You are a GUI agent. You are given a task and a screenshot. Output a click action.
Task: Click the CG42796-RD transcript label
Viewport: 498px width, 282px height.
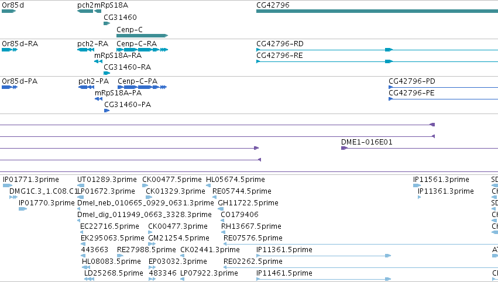coord(280,44)
